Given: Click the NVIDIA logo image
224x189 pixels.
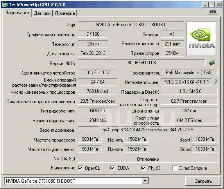Looking at the screenshot, I should pos(201,39).
